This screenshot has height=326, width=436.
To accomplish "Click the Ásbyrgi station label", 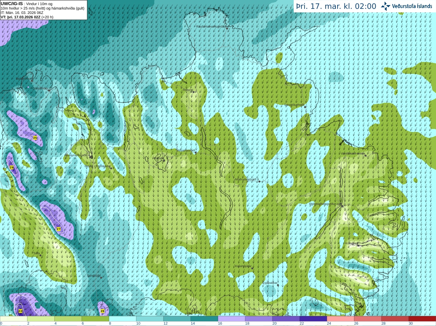I will click(x=188, y=90).
